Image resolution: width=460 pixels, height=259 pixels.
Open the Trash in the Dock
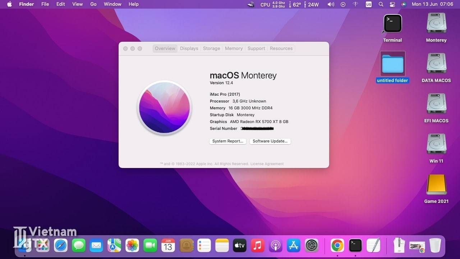pyautogui.click(x=435, y=246)
